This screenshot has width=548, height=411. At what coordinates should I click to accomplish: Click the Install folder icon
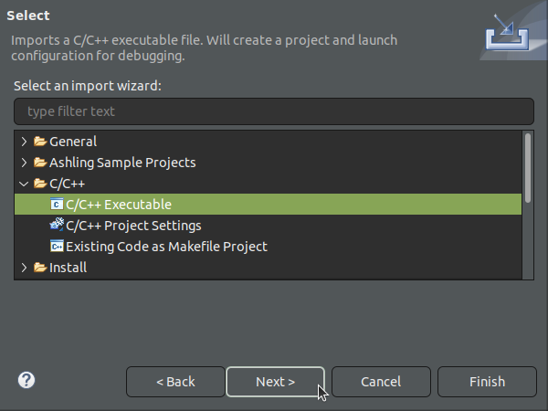[x=40, y=268]
